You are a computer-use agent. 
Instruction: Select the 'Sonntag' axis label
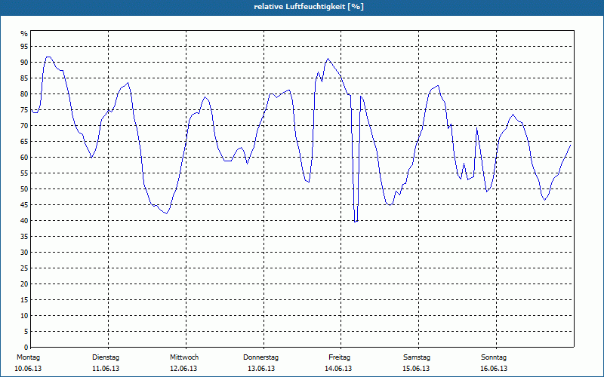[494, 357]
